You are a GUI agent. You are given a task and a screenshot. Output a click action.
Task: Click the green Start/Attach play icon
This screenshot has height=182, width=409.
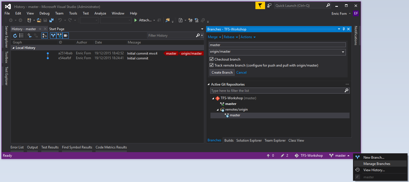[x=136, y=20]
